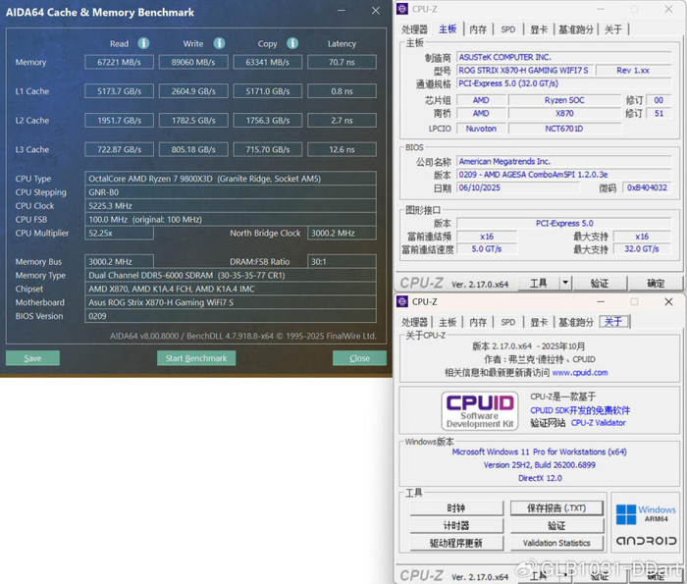The width and height of the screenshot is (687, 584).
Task: Click the CPUID Software Development Kit logo
Action: [x=480, y=411]
